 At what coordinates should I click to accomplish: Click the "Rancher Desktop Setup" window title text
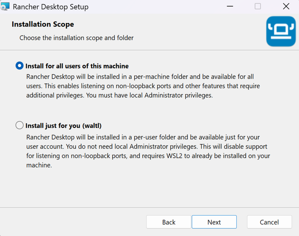click(x=51, y=7)
